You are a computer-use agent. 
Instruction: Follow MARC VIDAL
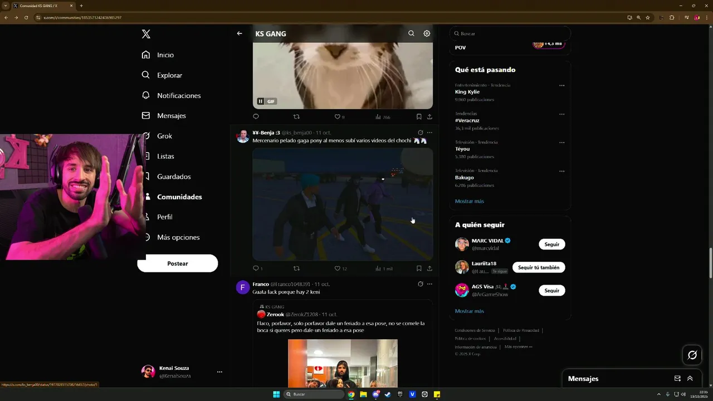coord(552,244)
